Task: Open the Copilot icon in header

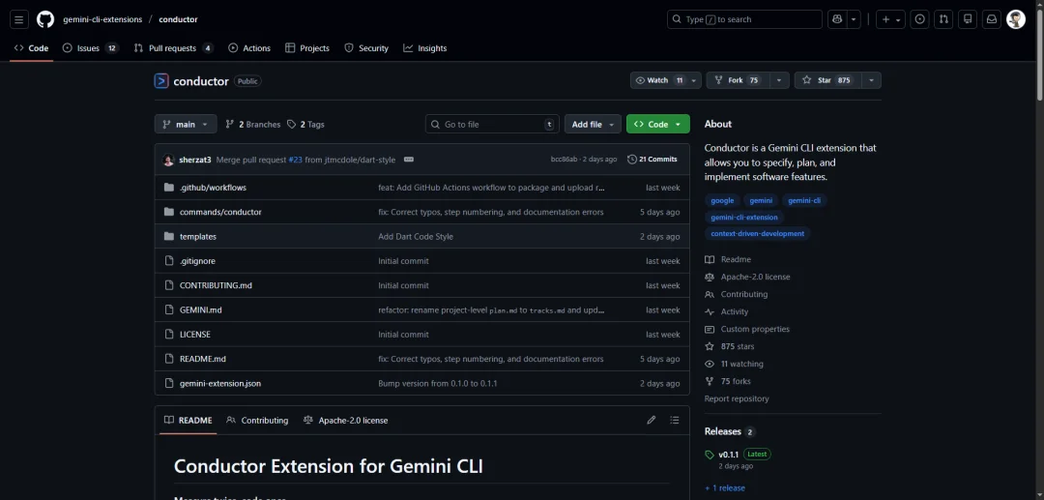Action: click(837, 19)
